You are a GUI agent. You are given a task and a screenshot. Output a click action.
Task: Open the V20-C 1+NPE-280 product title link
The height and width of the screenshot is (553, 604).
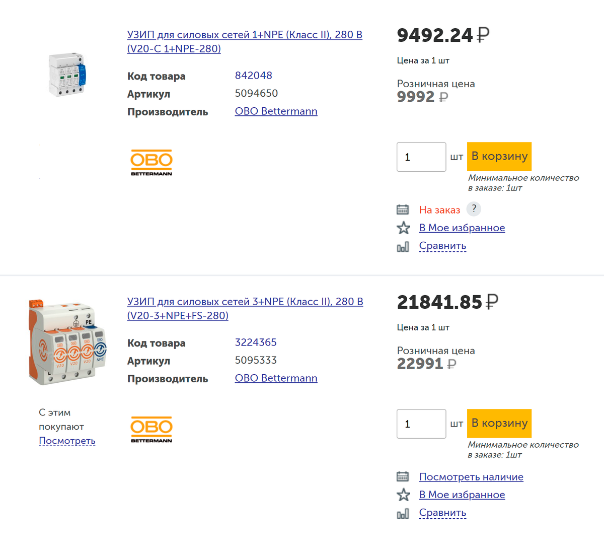245,41
